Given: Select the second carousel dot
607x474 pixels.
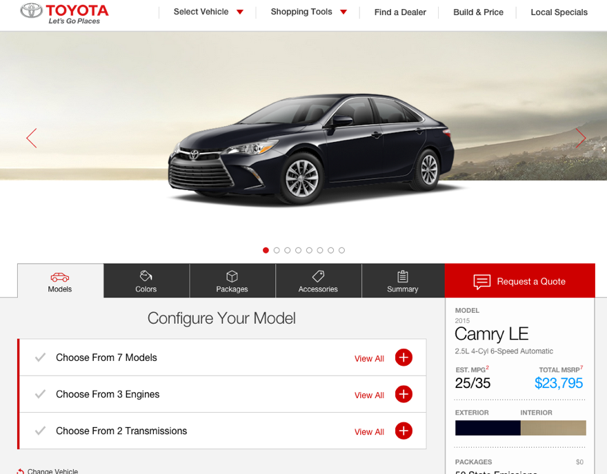Looking at the screenshot, I should coord(277,250).
